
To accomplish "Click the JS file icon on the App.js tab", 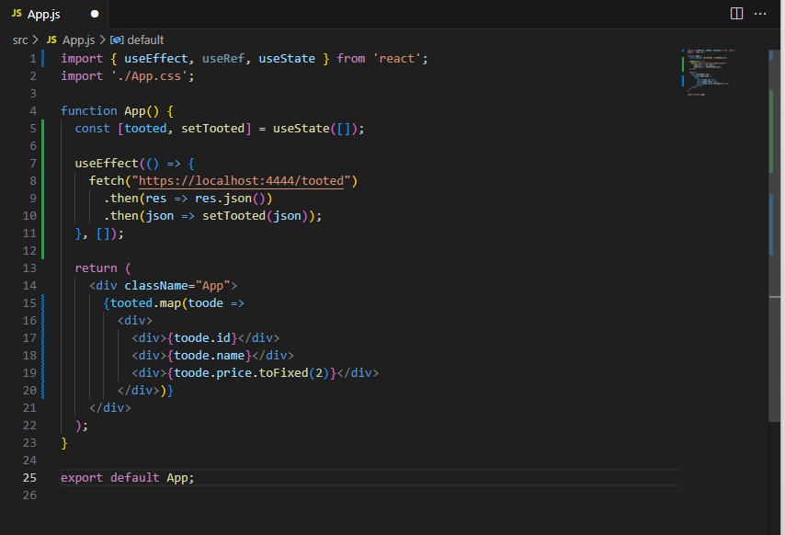I will tap(17, 14).
